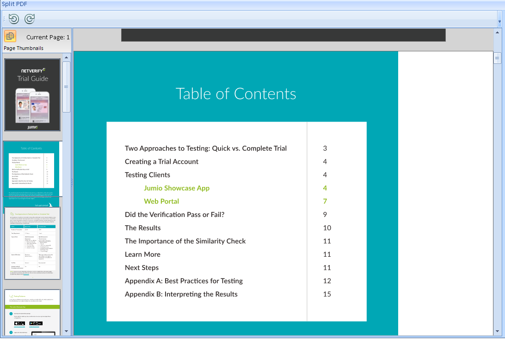Viewport: 505px width, 340px height.
Task: Click page number 15 for Appendix B
Action: (x=327, y=294)
